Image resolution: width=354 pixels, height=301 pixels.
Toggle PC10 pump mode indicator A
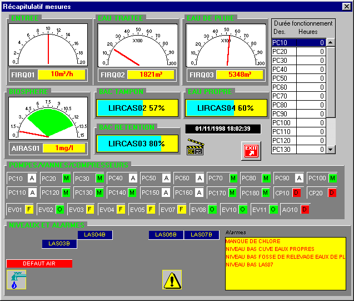tap(32, 178)
